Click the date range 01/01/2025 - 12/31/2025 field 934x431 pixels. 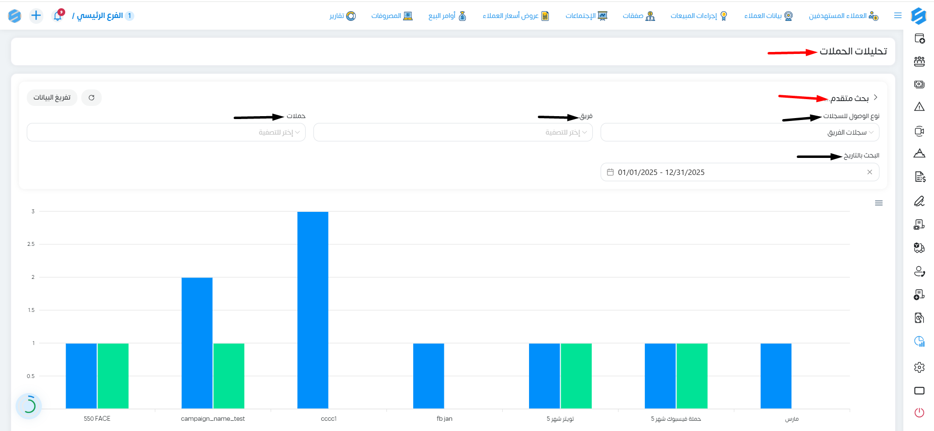pos(740,172)
